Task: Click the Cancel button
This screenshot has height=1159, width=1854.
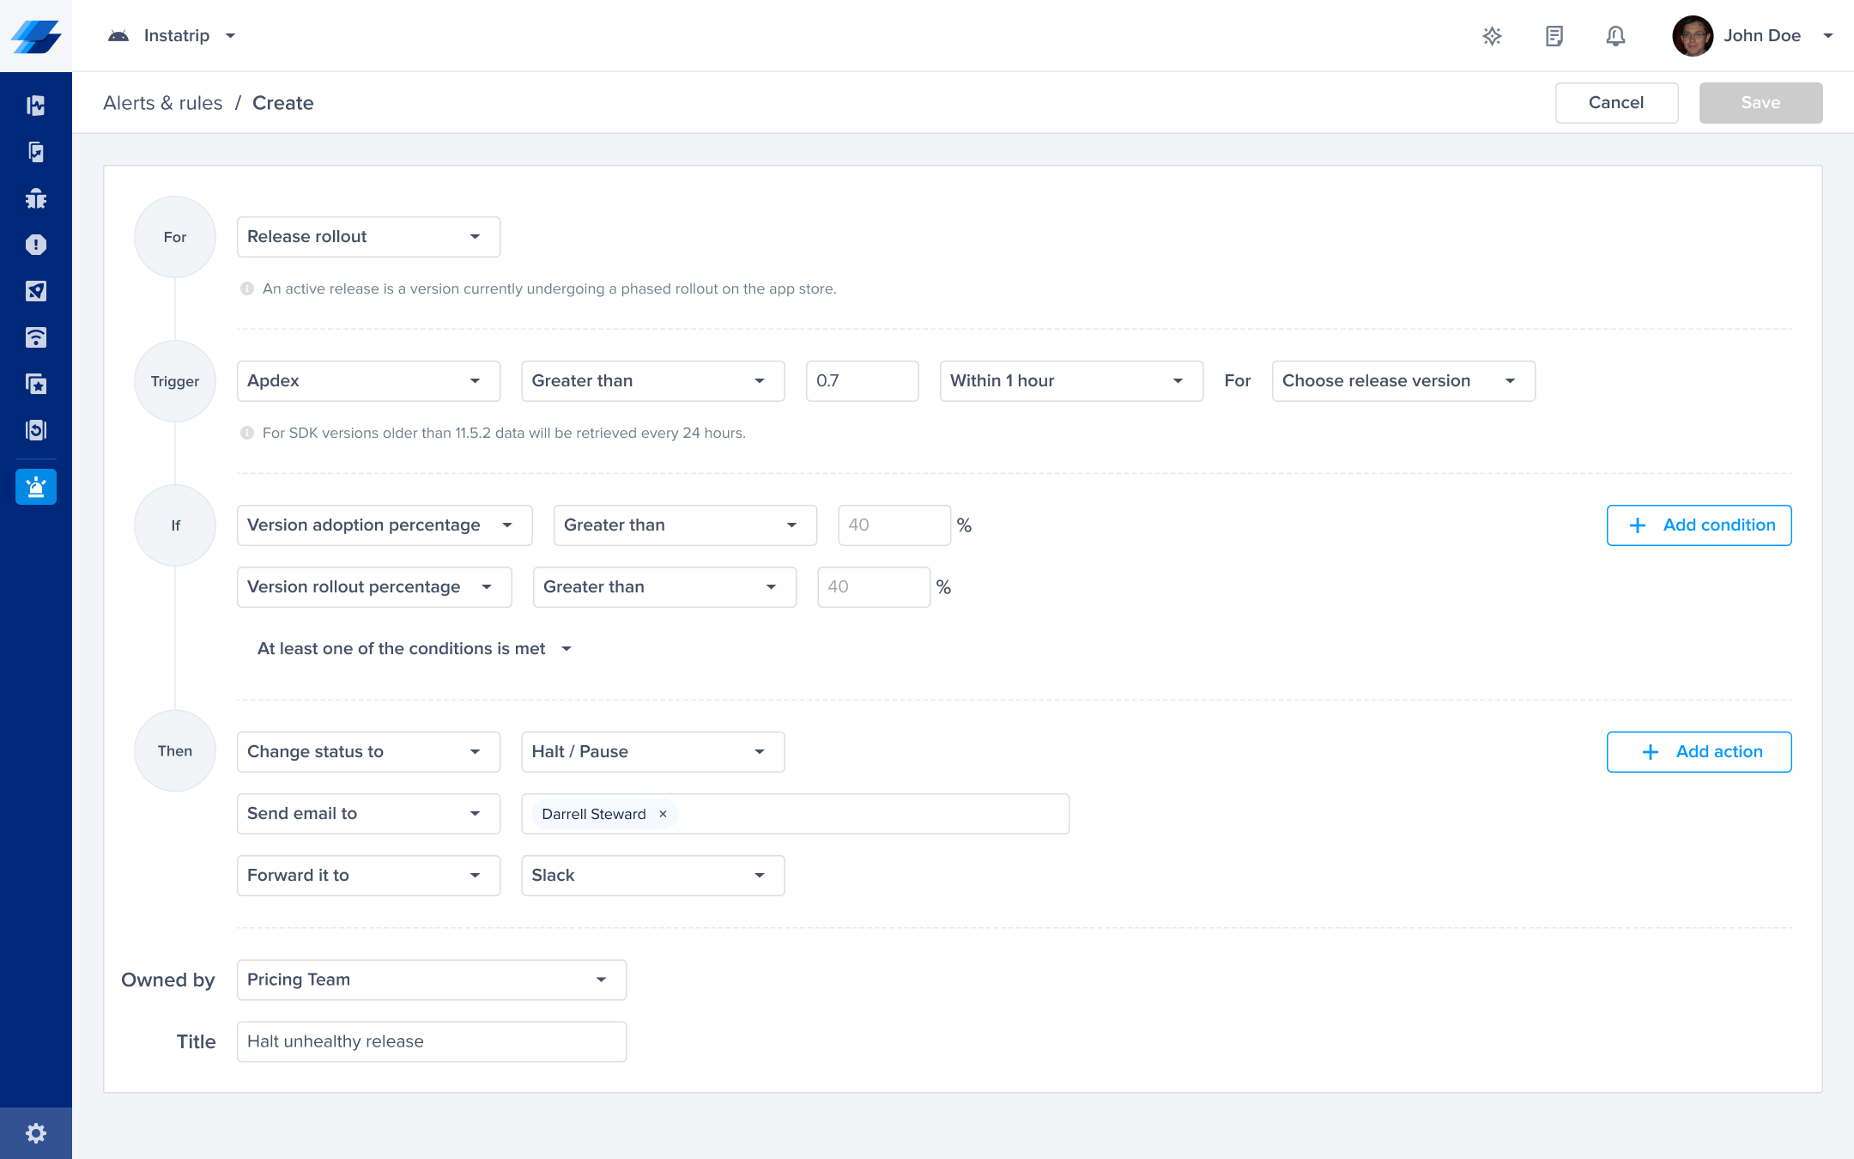Action: tap(1615, 103)
